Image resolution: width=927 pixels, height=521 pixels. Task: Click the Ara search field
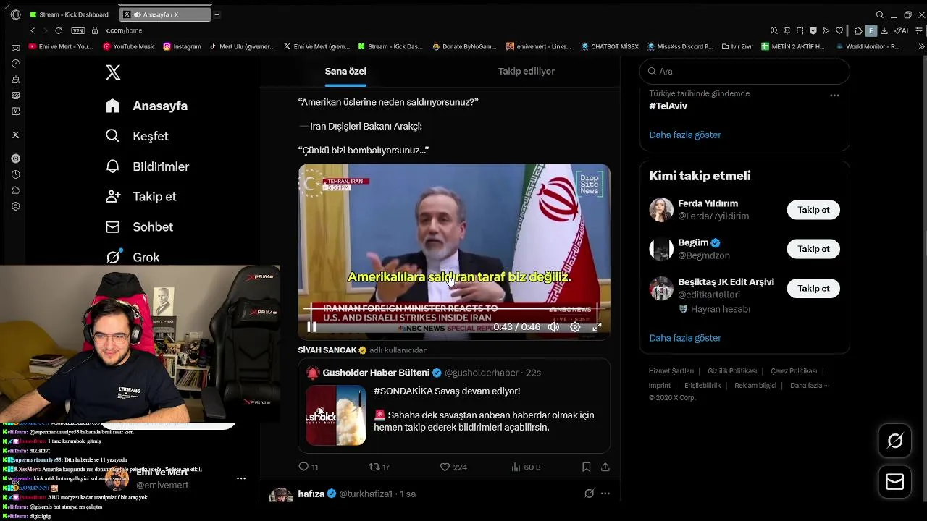744,71
